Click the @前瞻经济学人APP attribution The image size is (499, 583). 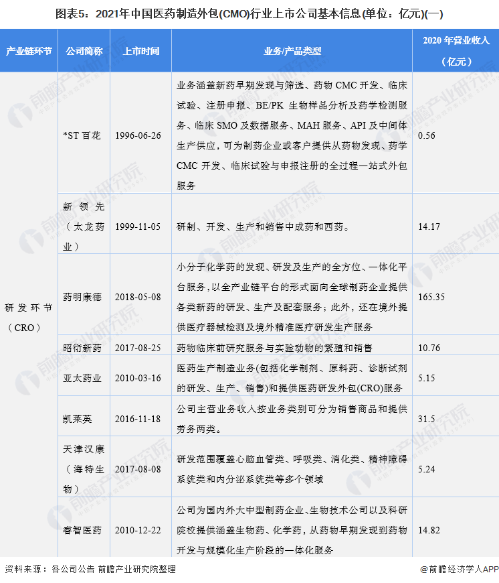(460, 569)
